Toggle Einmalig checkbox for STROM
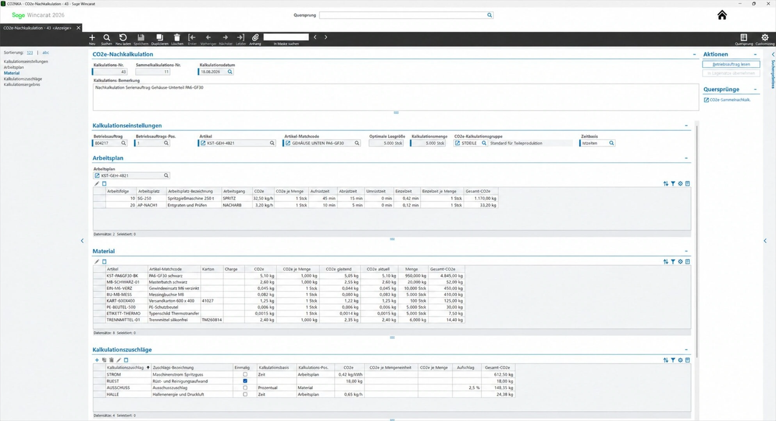Image resolution: width=776 pixels, height=421 pixels. tap(245, 375)
